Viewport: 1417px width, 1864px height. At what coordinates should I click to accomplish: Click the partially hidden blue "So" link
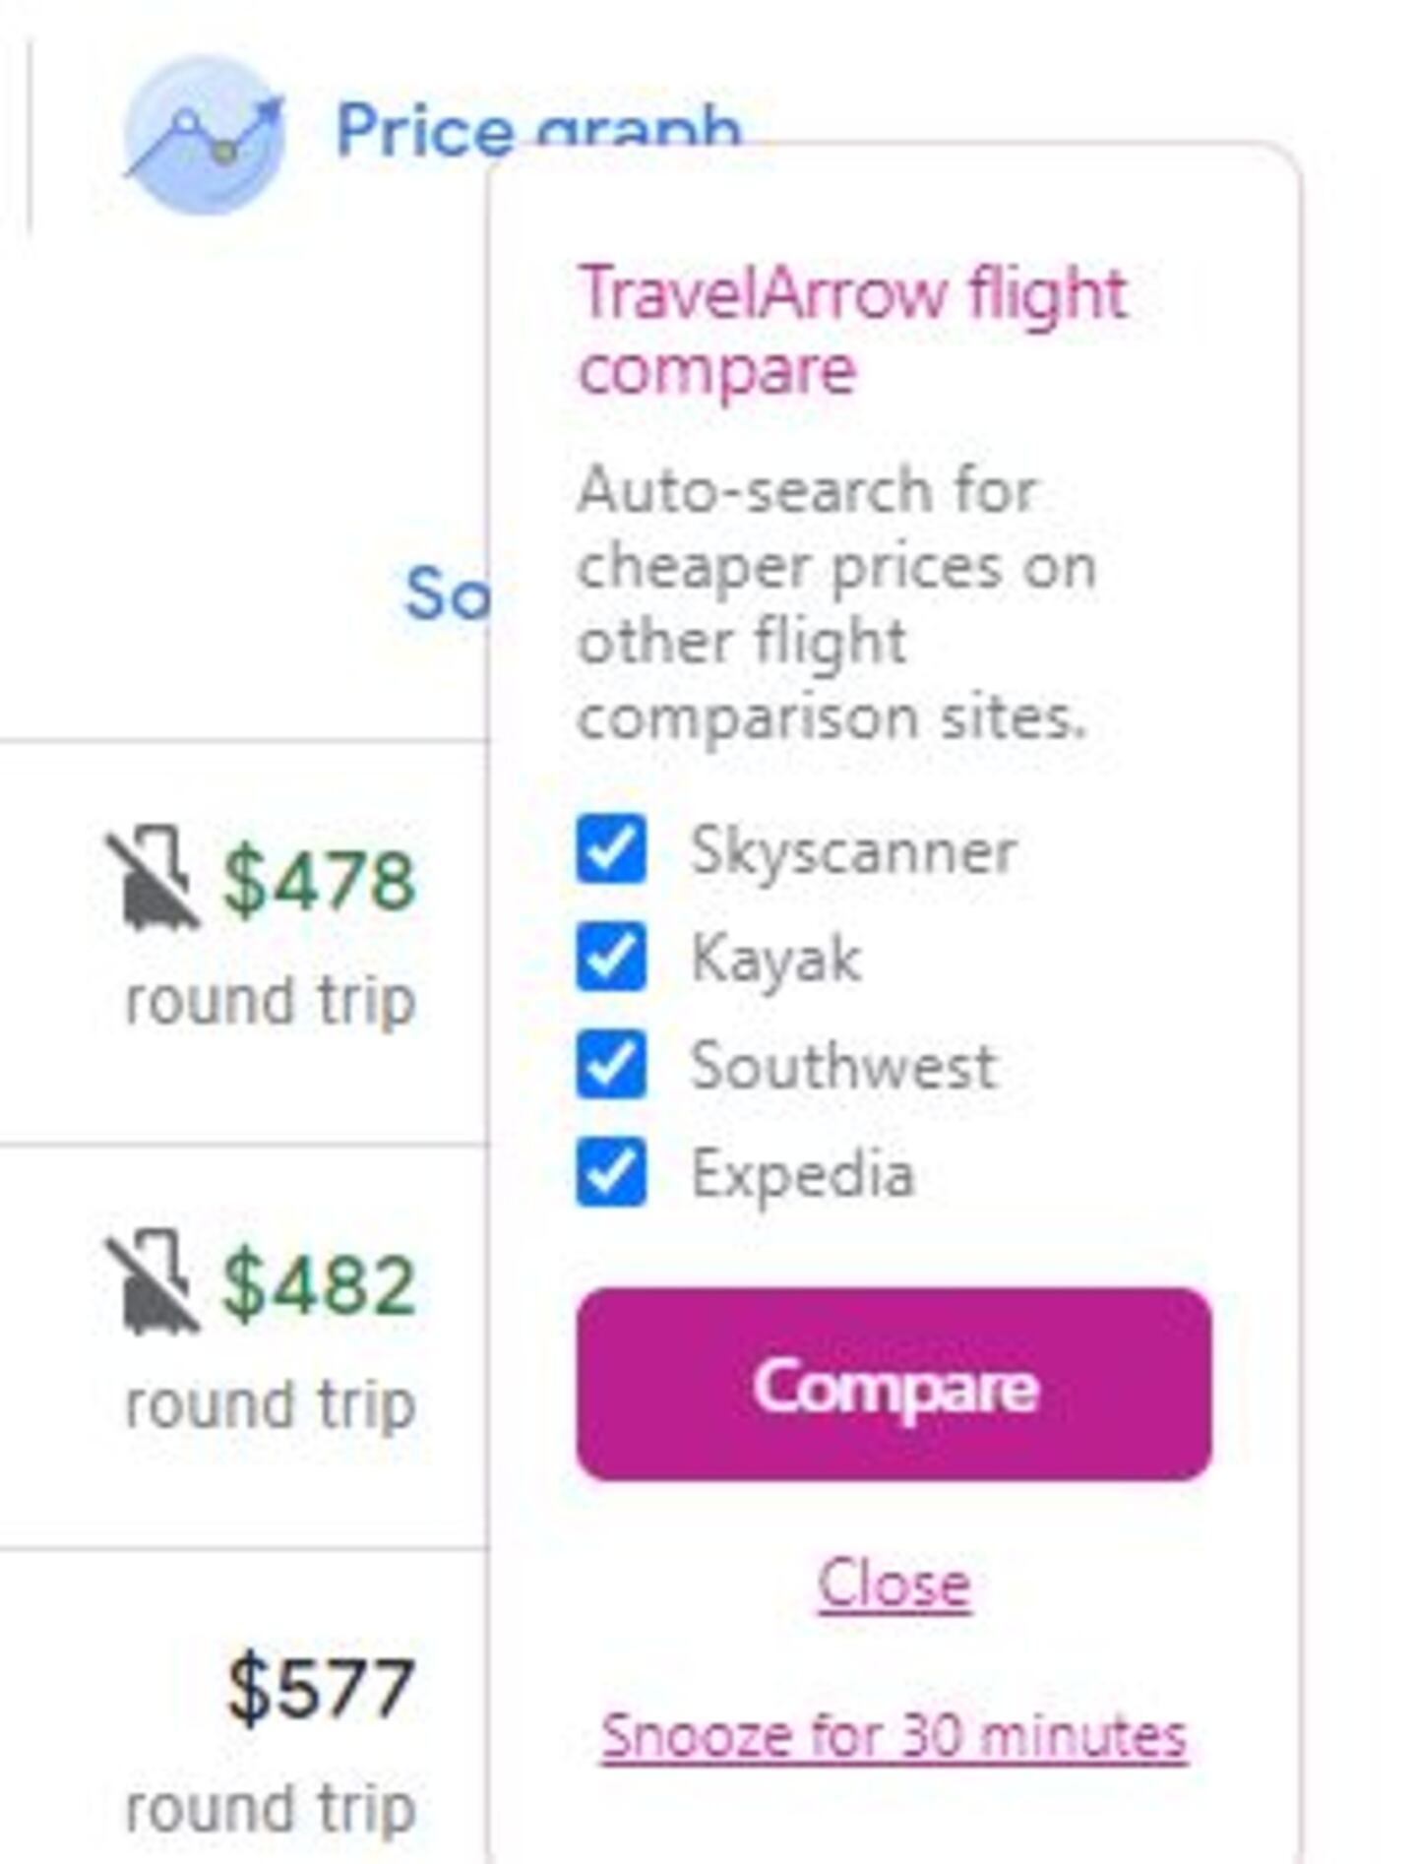pos(447,593)
